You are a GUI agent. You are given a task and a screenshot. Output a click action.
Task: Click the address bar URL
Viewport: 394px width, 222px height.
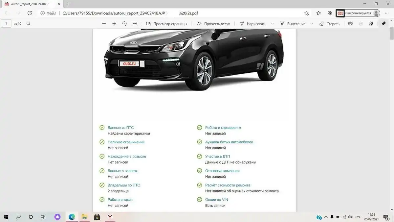(x=130, y=13)
